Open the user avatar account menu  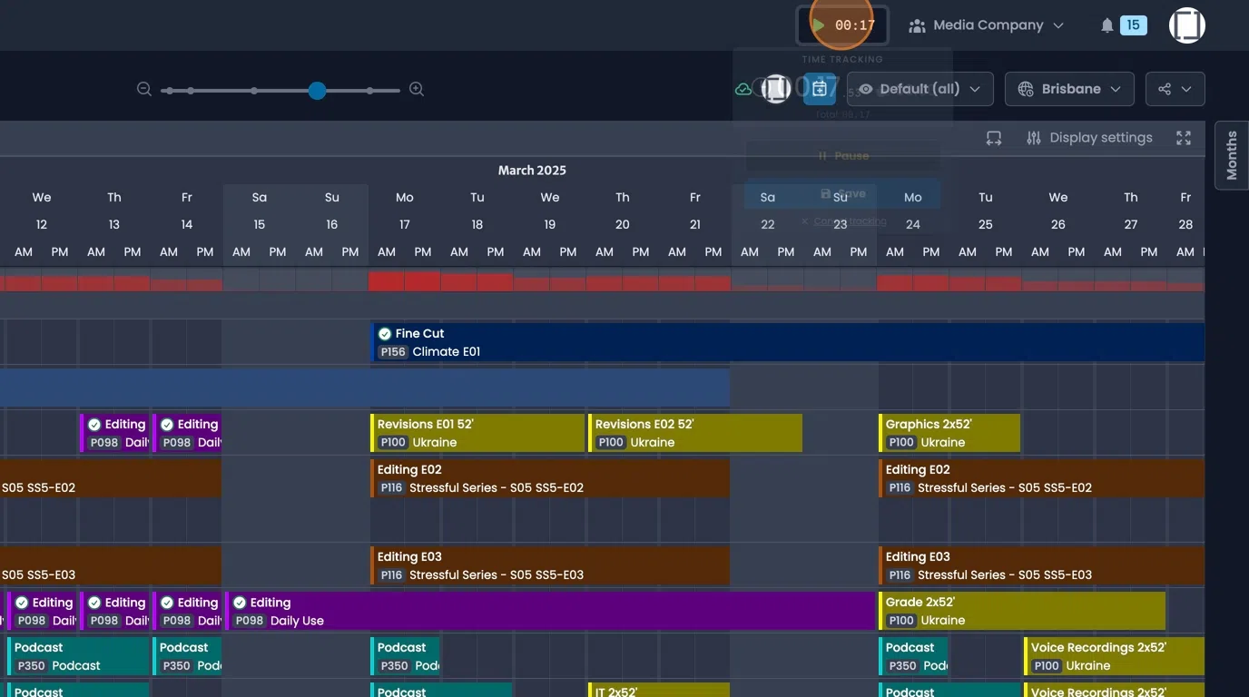(1186, 25)
